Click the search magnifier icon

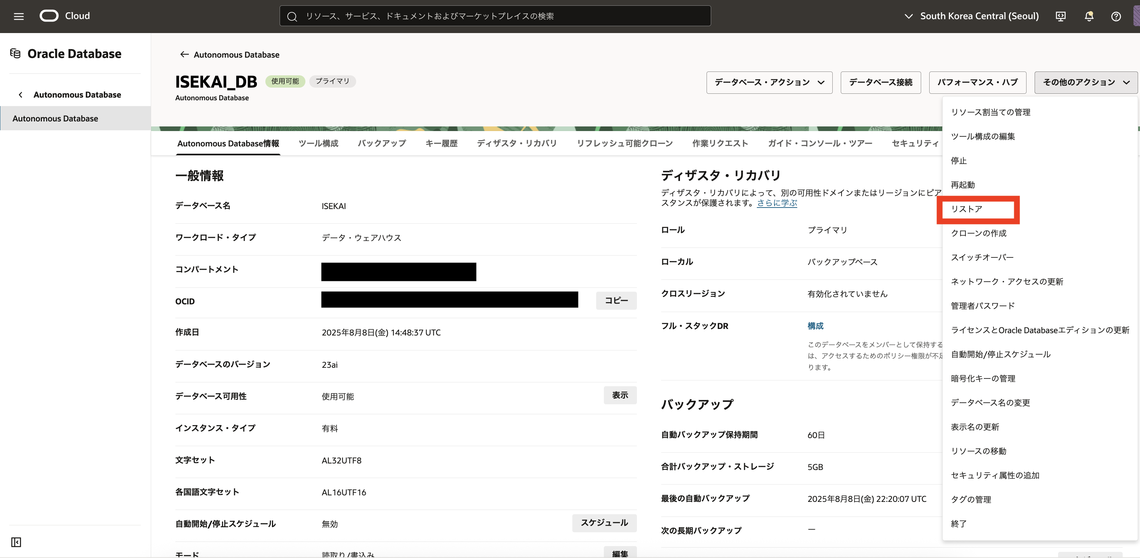tap(292, 16)
